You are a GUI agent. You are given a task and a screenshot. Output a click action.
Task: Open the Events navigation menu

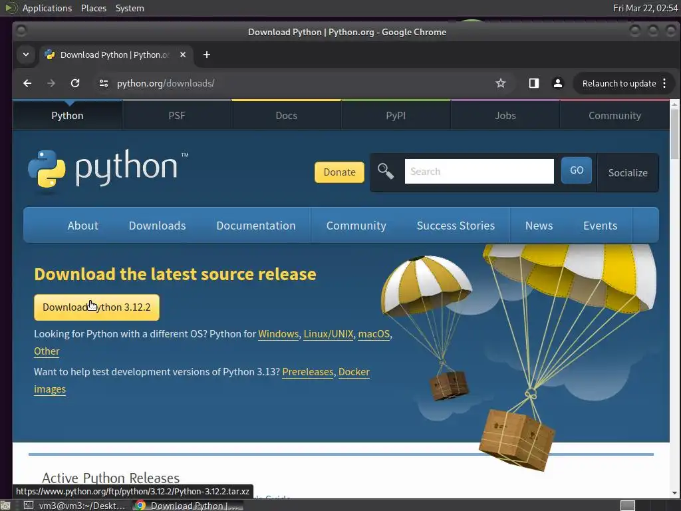[601, 226]
